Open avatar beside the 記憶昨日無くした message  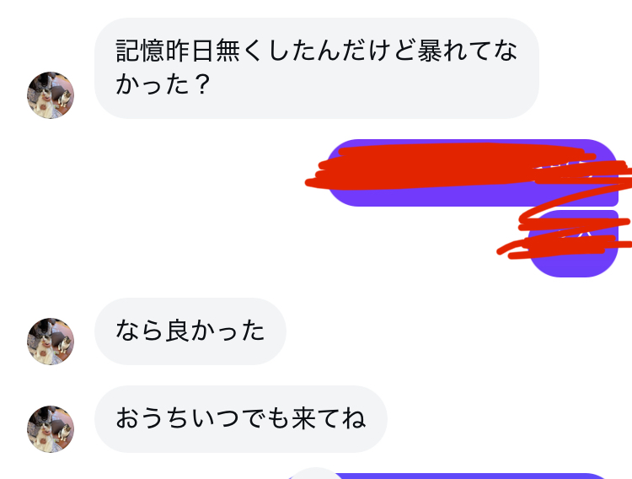coord(51,95)
